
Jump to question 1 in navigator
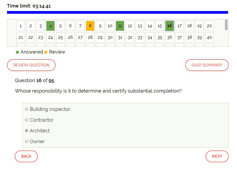pyautogui.click(x=21, y=26)
